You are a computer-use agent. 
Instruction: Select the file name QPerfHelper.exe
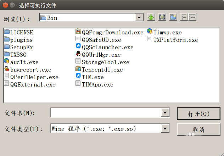tap(34, 77)
